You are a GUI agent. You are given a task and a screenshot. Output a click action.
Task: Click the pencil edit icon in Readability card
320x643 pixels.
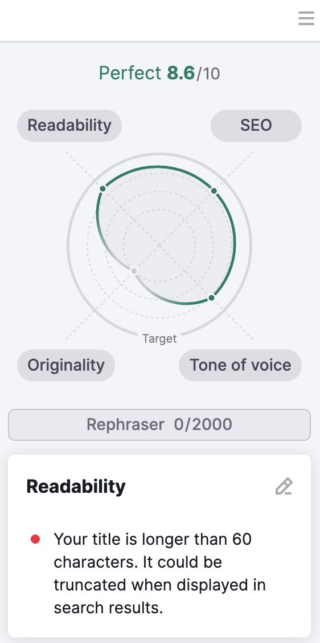pyautogui.click(x=284, y=487)
